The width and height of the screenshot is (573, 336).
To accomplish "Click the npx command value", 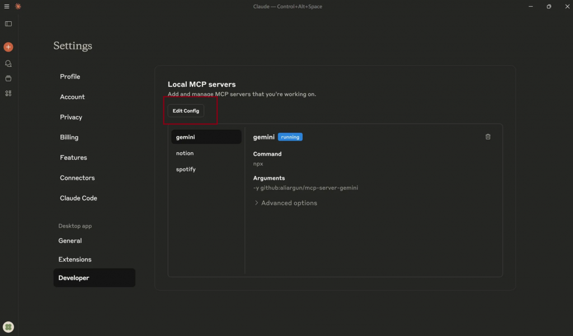I will click(x=258, y=164).
